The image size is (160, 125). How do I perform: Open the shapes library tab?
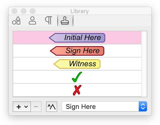[x=16, y=21]
